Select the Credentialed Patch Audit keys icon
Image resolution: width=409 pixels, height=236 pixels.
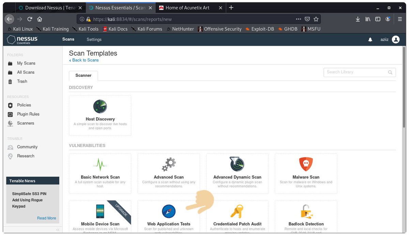(x=237, y=211)
